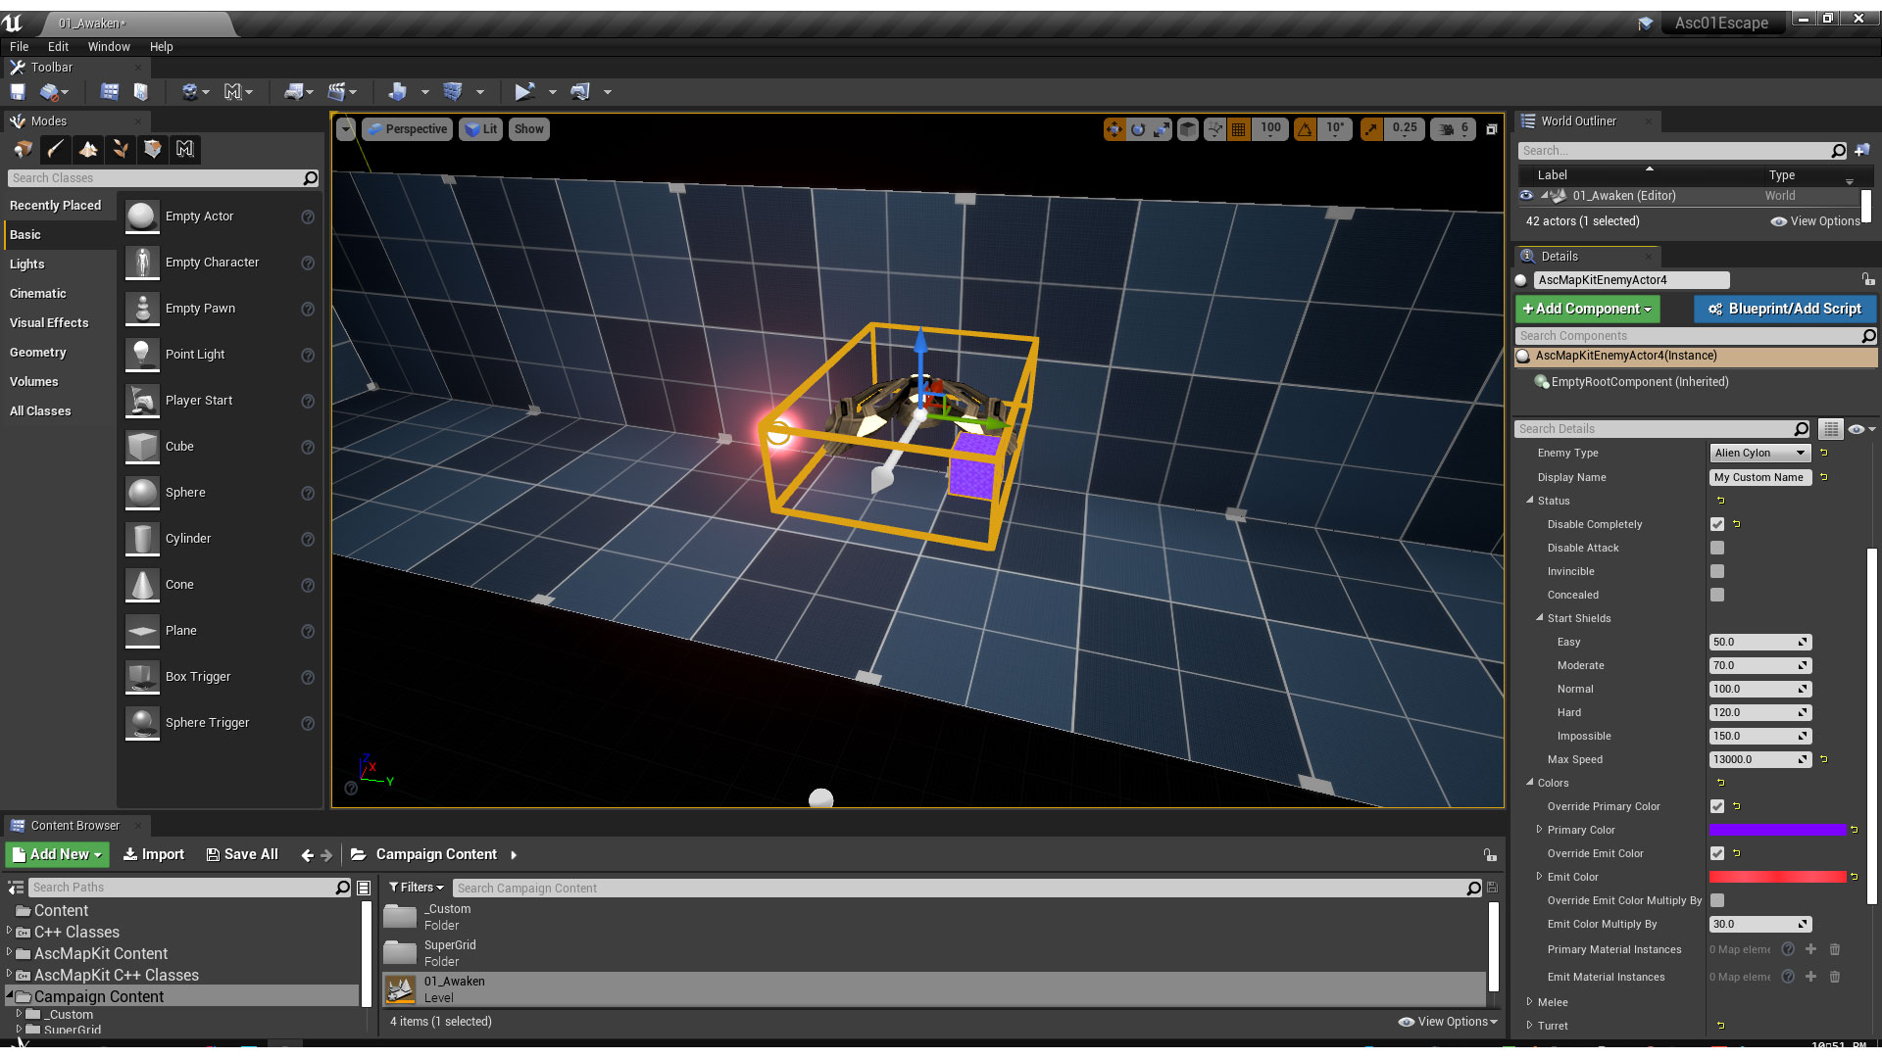Select the Foliage mode icon
The width and height of the screenshot is (1882, 1058).
click(x=121, y=149)
